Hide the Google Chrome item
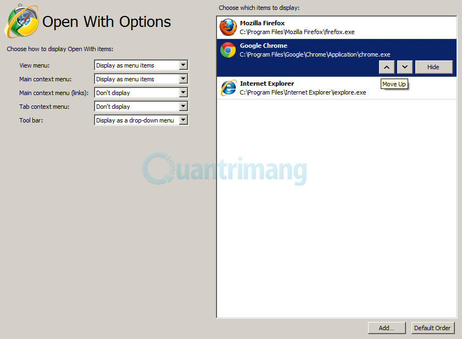This screenshot has width=462, height=339. (x=434, y=67)
